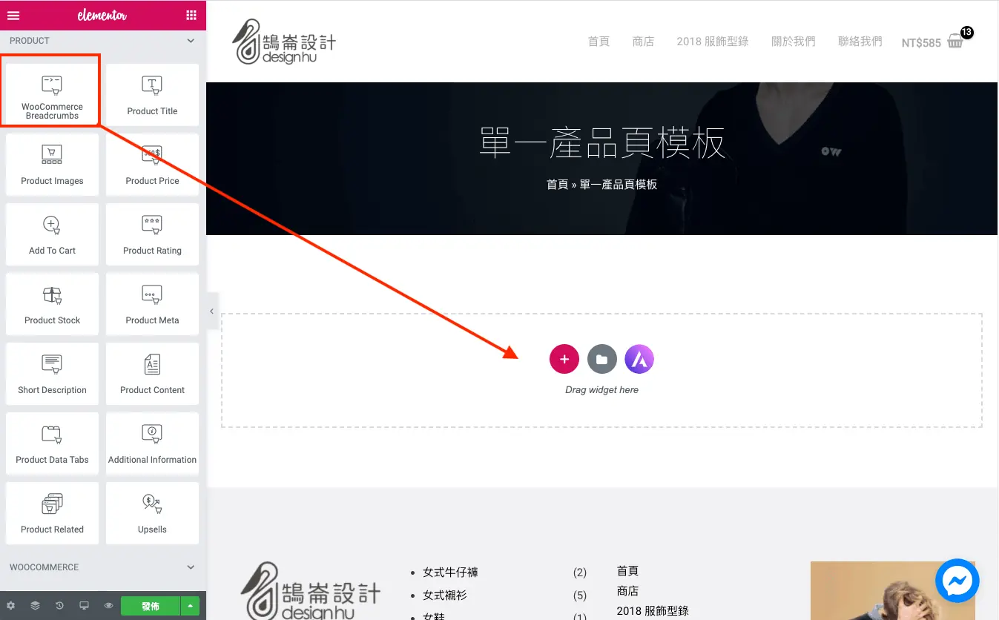Select the Product Price widget
Image resolution: width=999 pixels, height=620 pixels.
click(152, 165)
